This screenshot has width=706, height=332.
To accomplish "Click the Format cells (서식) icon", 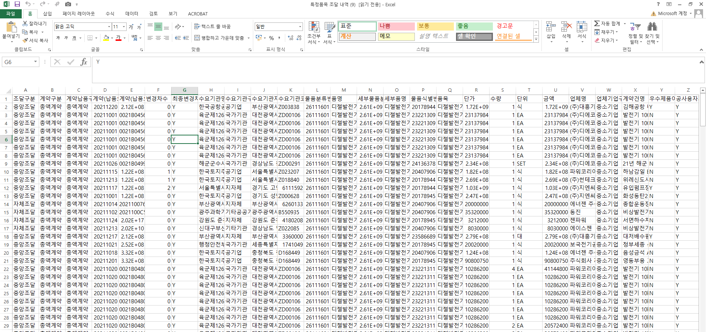I will [x=582, y=27].
